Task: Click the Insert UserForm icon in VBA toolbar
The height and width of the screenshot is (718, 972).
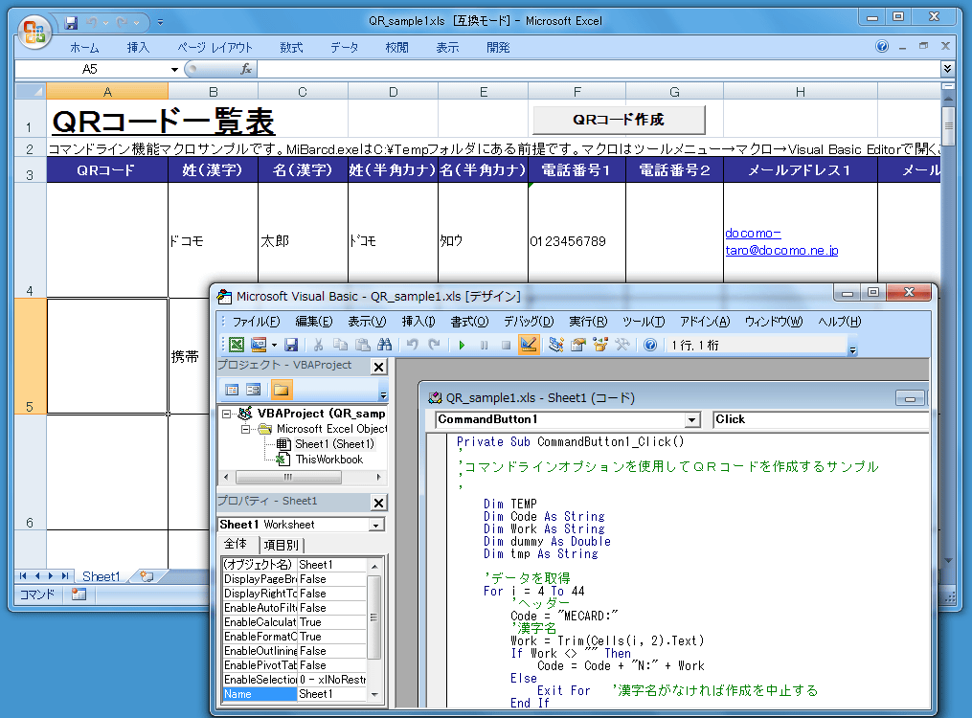Action: click(x=259, y=345)
